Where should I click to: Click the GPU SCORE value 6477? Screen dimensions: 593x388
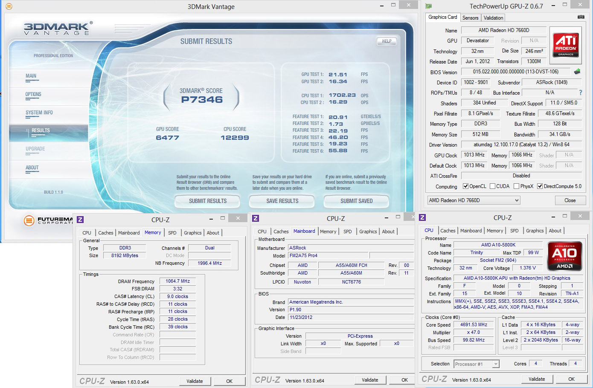point(167,138)
